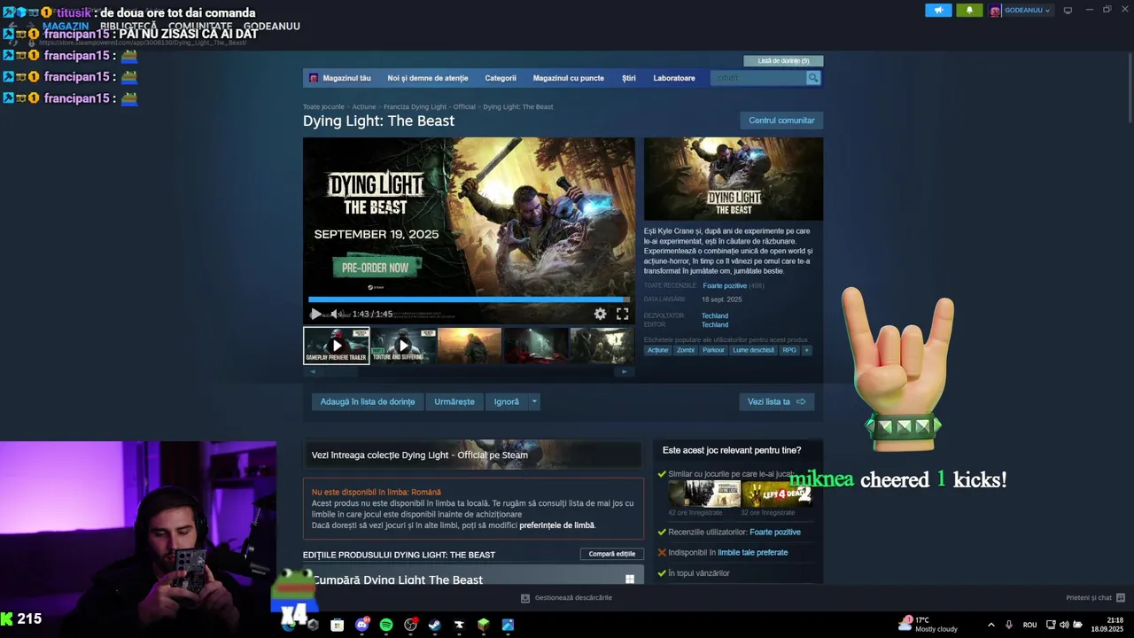Image resolution: width=1134 pixels, height=638 pixels.
Task: Open Steam from the taskbar
Action: [434, 625]
